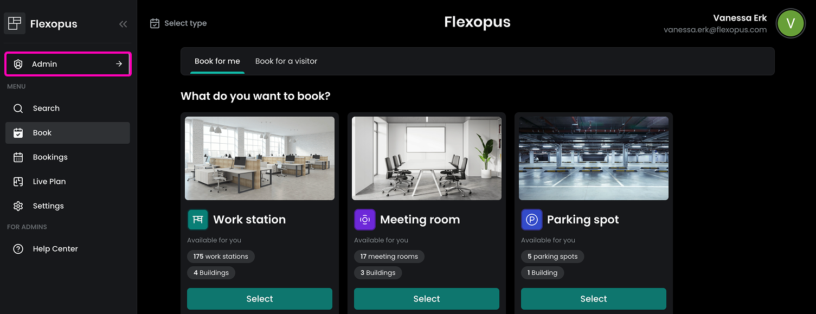The image size is (816, 314).
Task: Click the Work station office thumbnail
Action: [x=260, y=158]
